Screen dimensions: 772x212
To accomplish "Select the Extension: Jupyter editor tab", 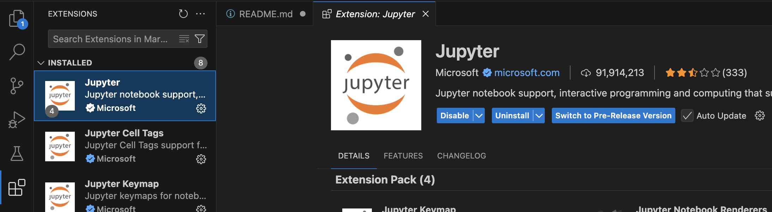I will 375,14.
